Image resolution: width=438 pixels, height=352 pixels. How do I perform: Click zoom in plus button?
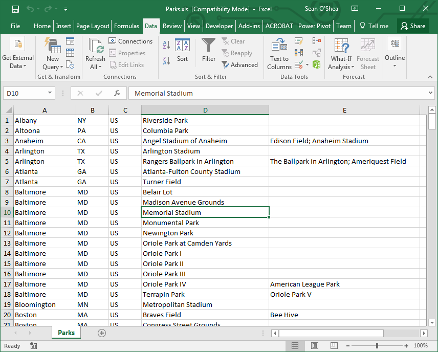click(406, 346)
